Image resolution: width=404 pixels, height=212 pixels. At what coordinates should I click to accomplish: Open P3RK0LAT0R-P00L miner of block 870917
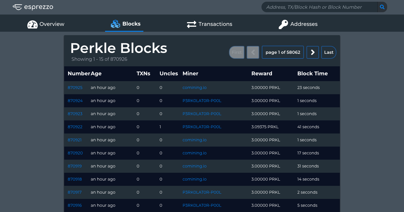tap(202, 192)
